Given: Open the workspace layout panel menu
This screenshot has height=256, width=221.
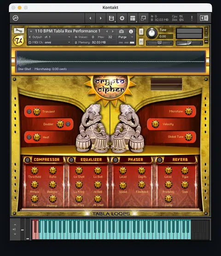Looking at the screenshot, I should click(133, 18).
